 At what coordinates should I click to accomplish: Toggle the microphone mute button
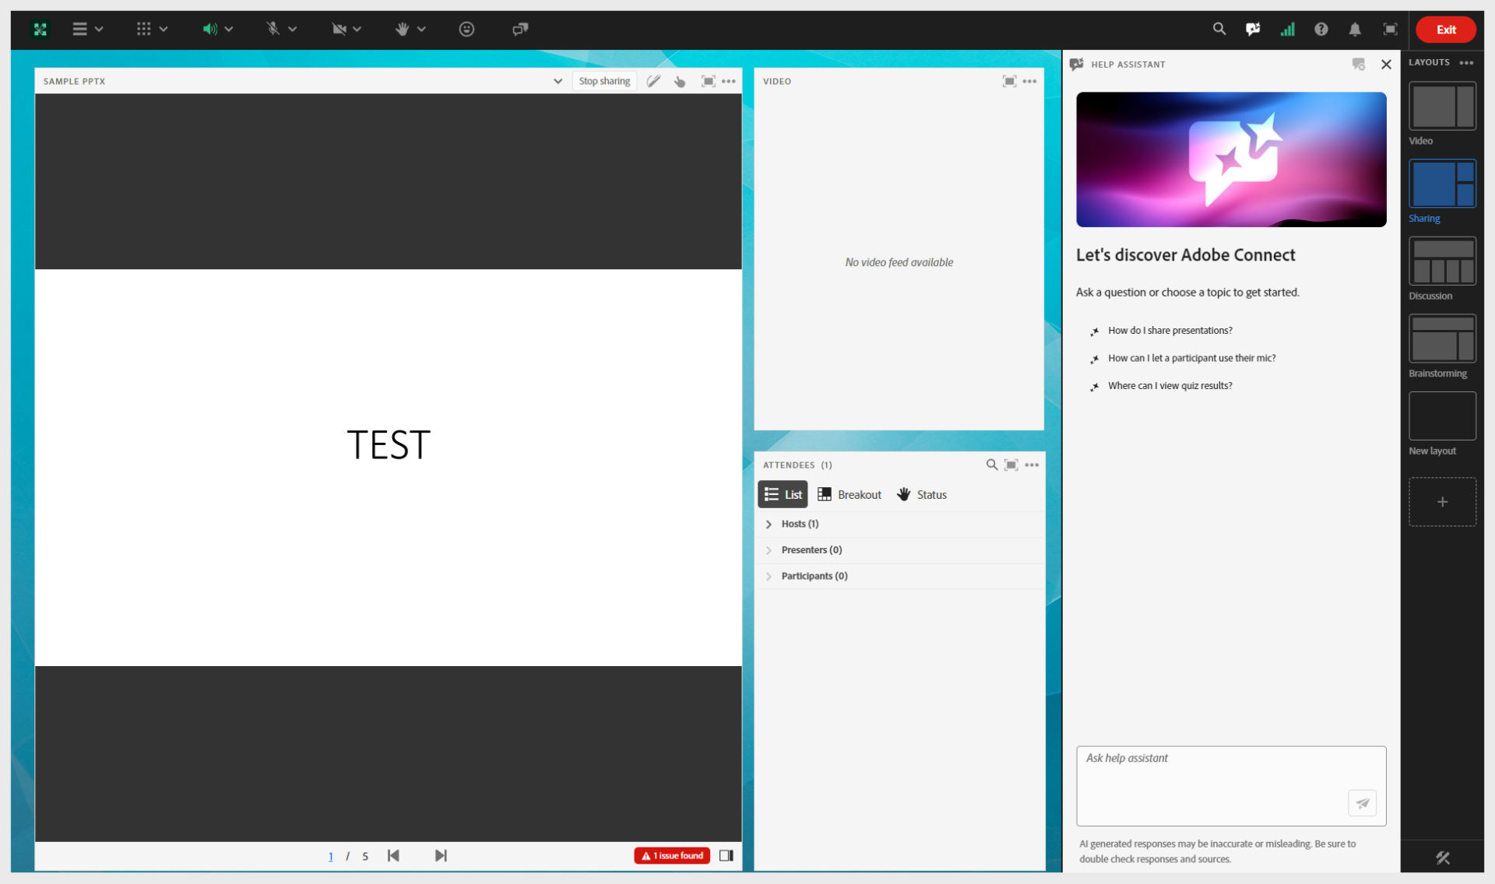[x=270, y=29]
